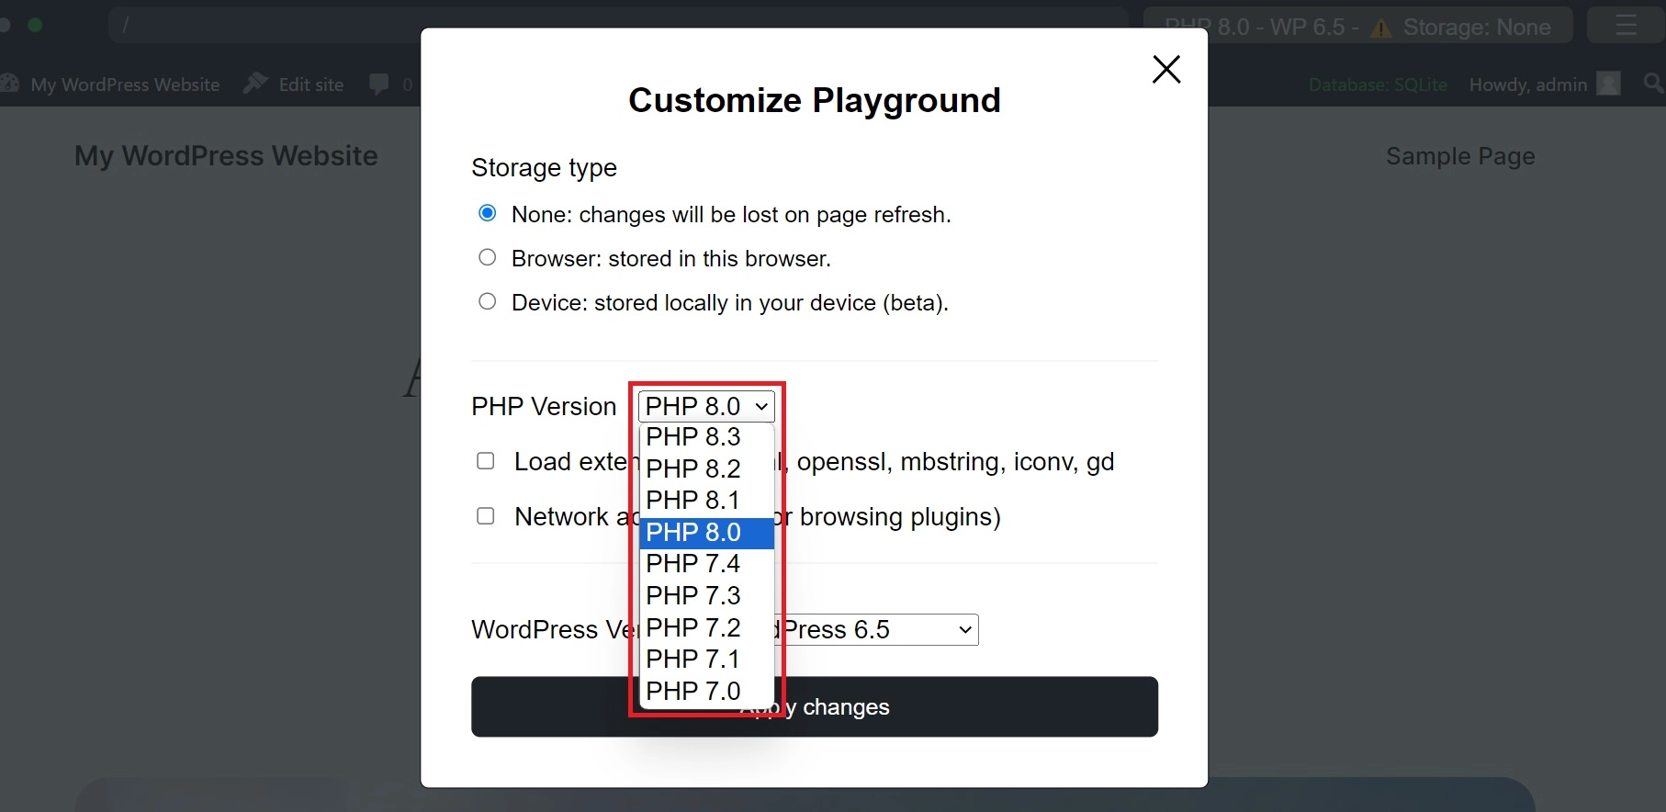Screen dimensions: 1666x812
Task: Open the hamburger menu in top bar
Action: point(1627,26)
